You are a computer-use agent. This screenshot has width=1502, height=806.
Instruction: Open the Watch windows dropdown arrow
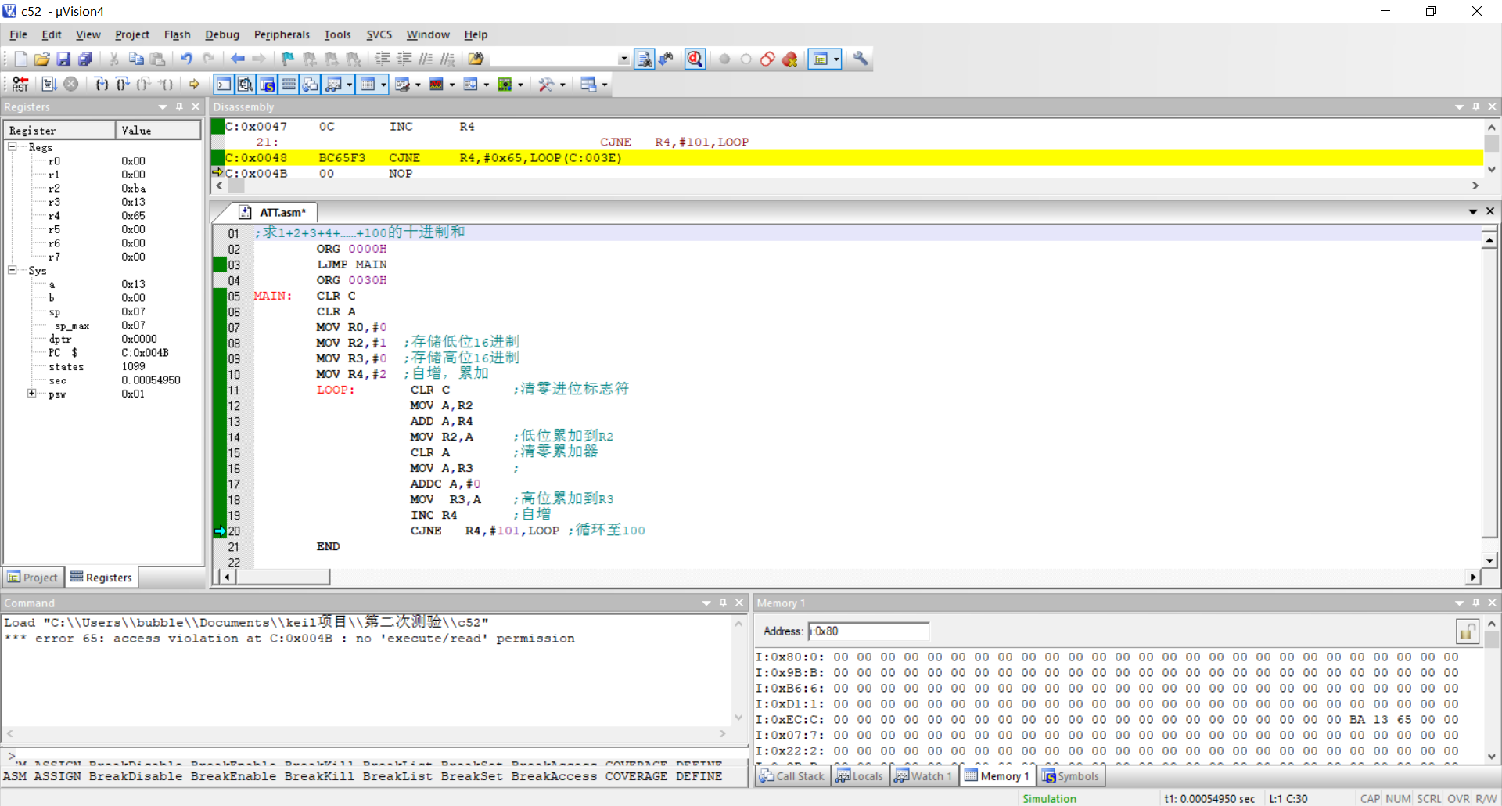point(350,85)
